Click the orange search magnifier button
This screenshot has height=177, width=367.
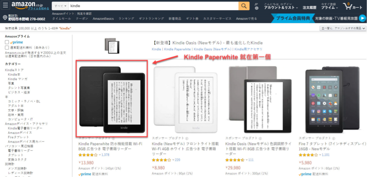pyautogui.click(x=244, y=6)
